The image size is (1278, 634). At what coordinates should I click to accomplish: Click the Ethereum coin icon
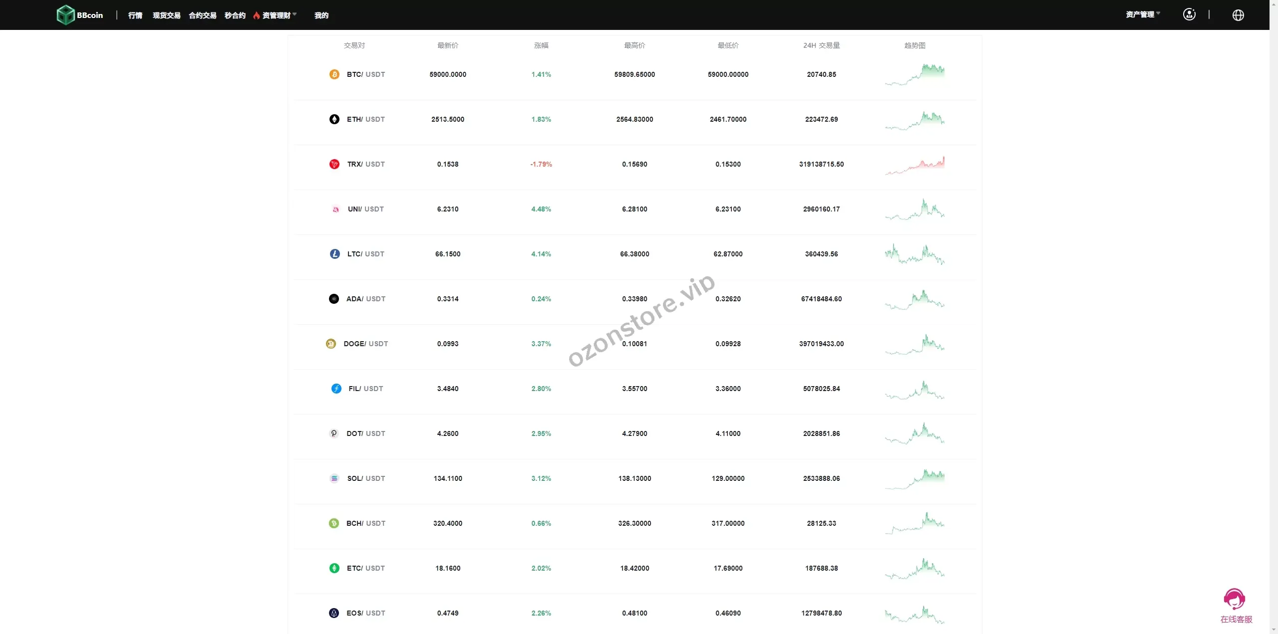point(334,119)
